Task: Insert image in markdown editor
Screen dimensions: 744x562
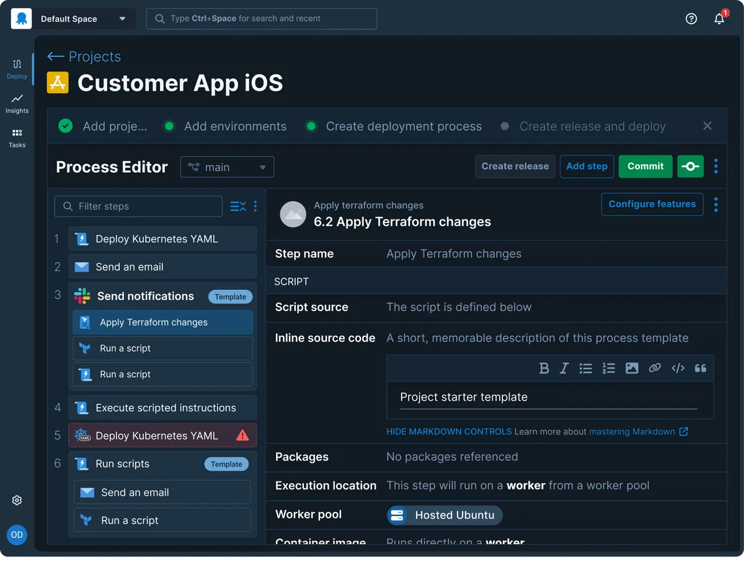Action: point(632,368)
